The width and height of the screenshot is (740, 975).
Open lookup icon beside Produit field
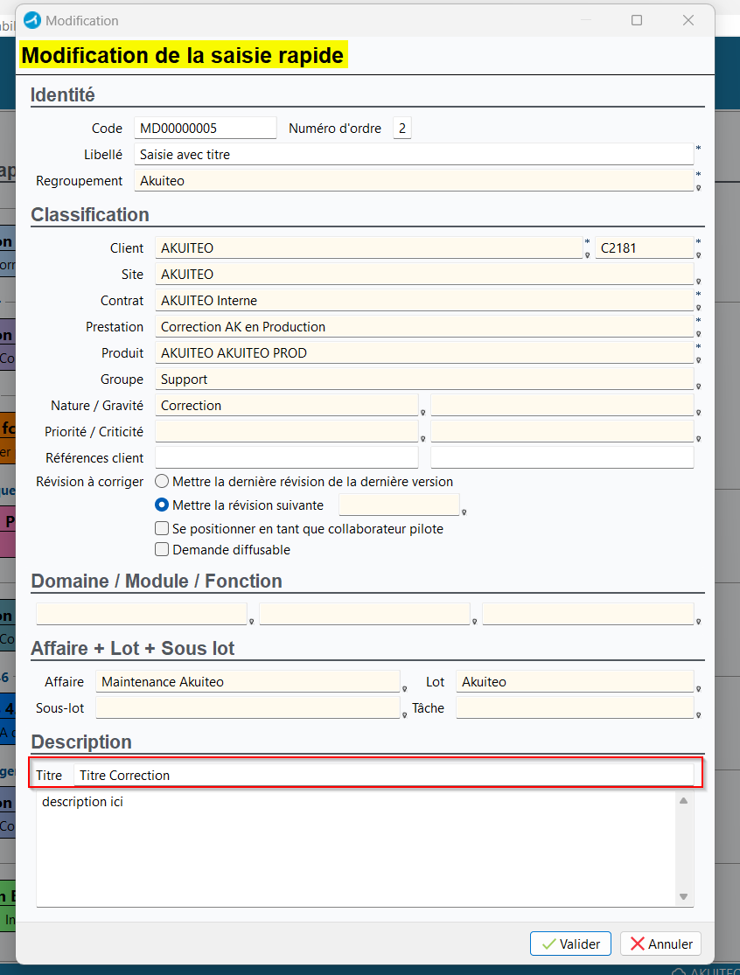(698, 360)
